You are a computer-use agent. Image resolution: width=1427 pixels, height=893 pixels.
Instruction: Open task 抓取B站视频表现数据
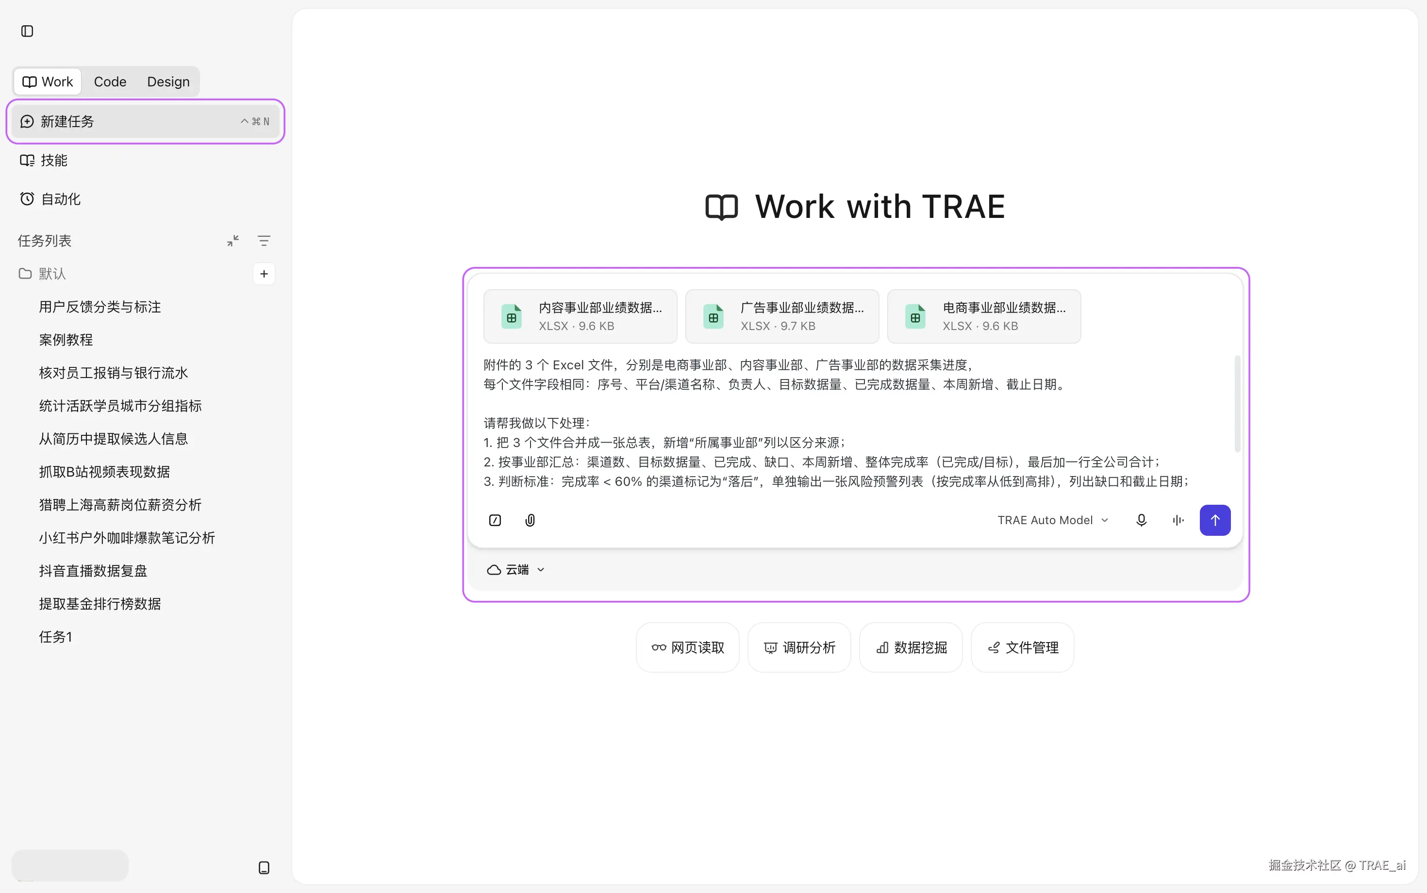coord(104,472)
